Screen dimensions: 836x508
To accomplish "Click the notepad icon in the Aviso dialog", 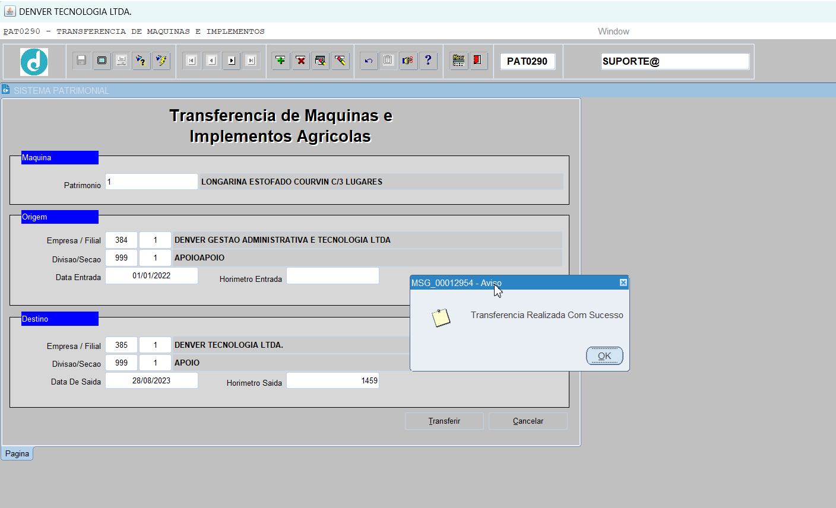I will pyautogui.click(x=441, y=318).
